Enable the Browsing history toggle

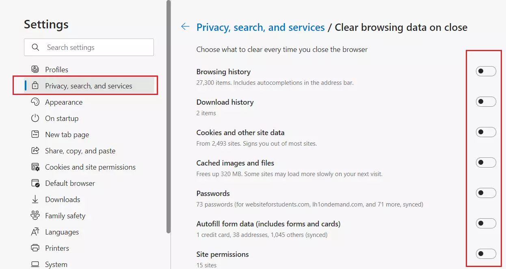[x=486, y=71]
